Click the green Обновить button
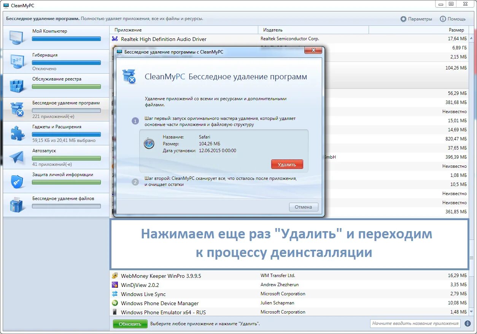Image resolution: width=477 pixels, height=334 pixels. pyautogui.click(x=130, y=324)
